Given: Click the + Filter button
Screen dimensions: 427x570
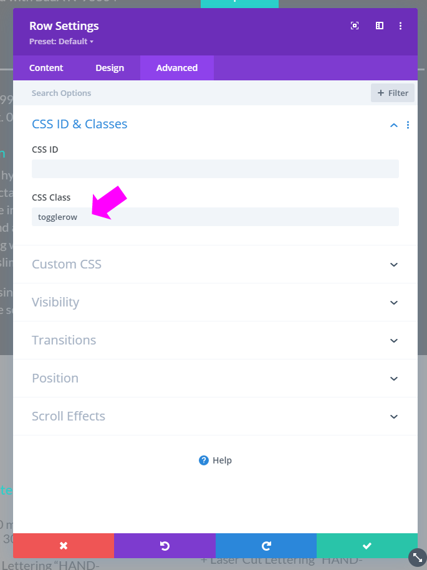Looking at the screenshot, I should click(x=393, y=93).
